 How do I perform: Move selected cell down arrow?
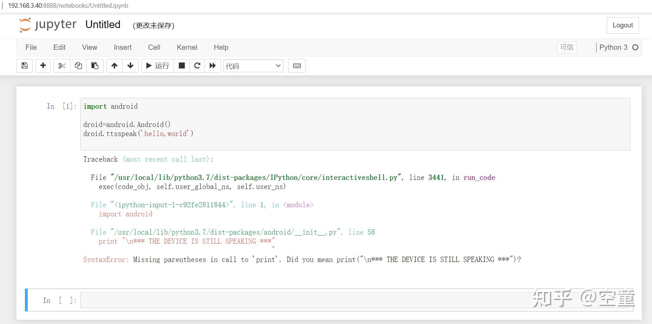[x=131, y=66]
